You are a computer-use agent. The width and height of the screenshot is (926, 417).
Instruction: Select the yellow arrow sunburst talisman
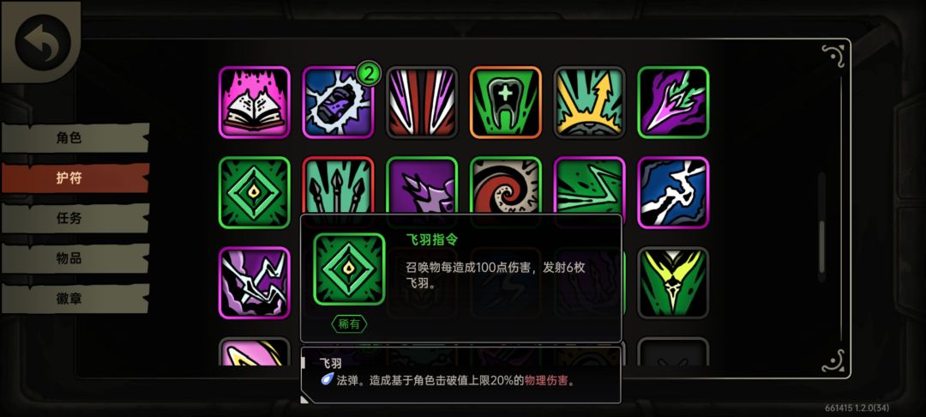click(589, 102)
